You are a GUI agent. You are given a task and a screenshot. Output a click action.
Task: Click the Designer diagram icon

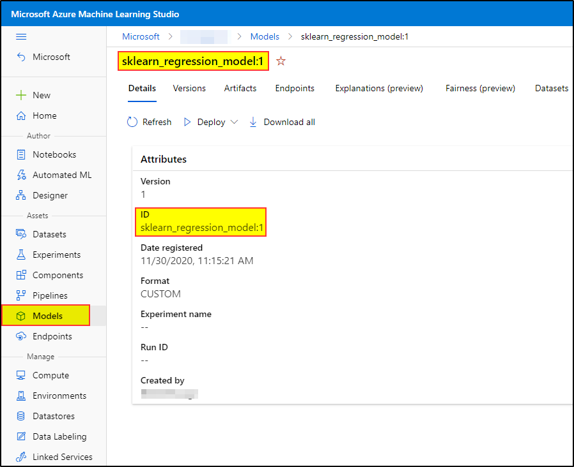21,195
